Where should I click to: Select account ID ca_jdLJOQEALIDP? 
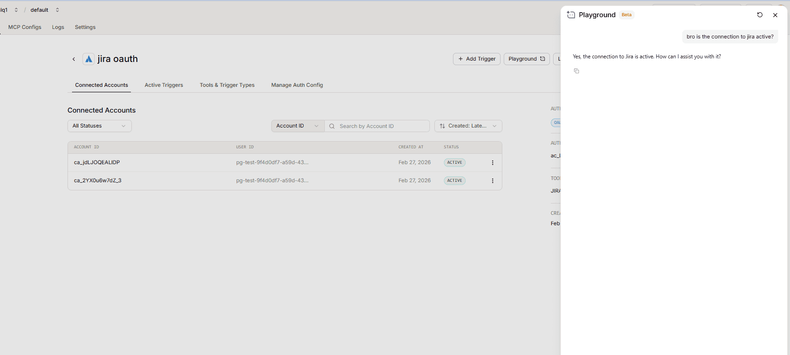97,162
